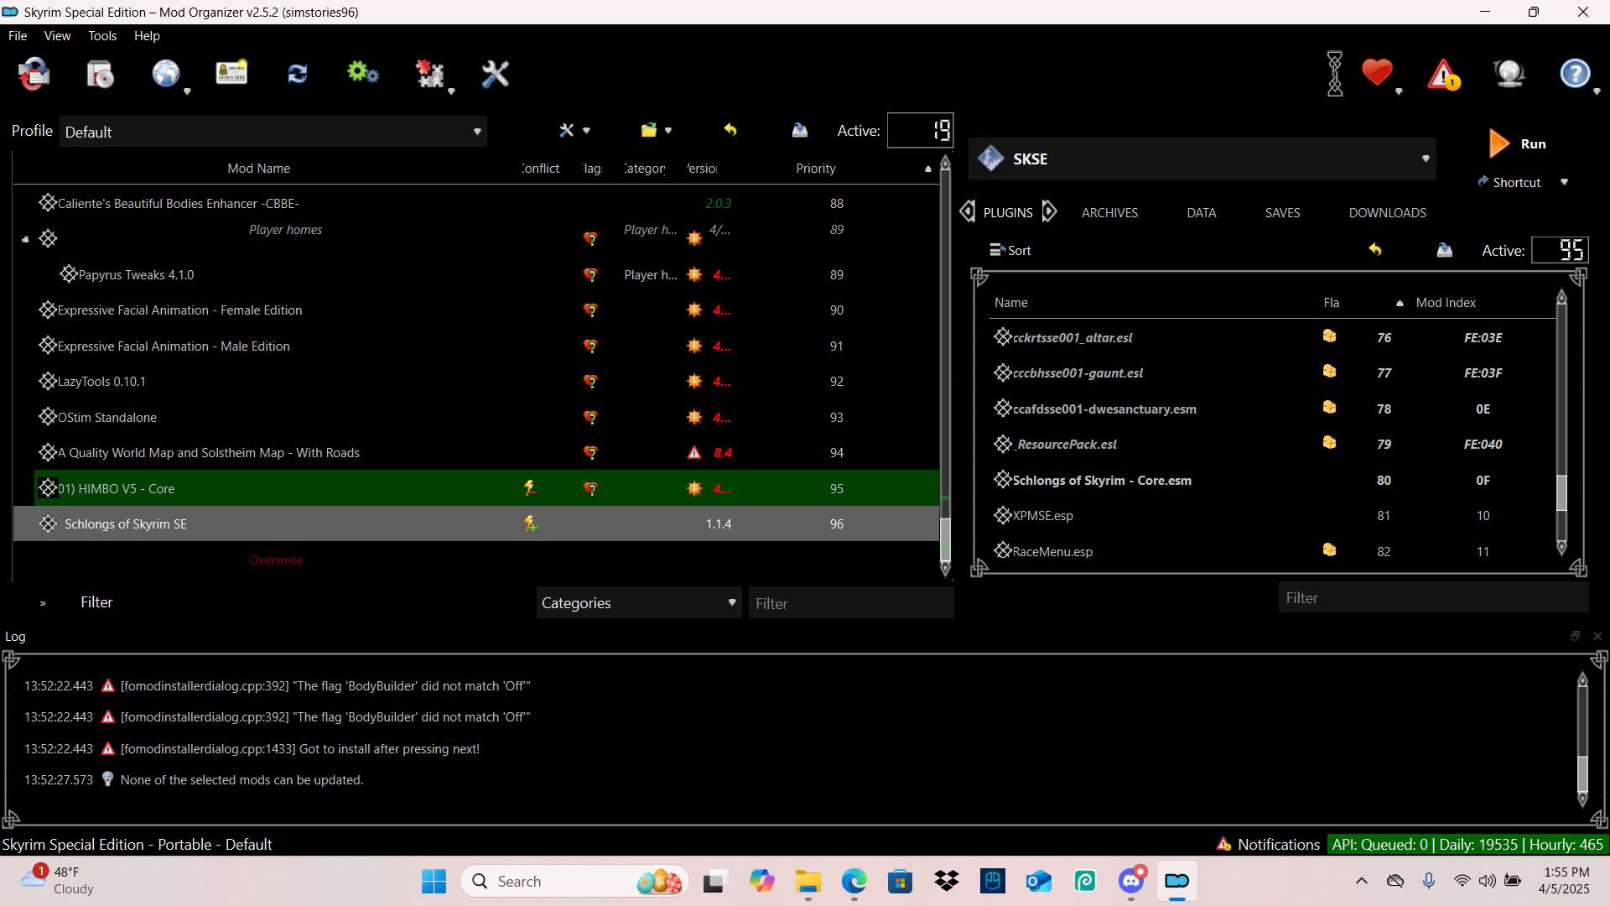The height and width of the screenshot is (906, 1610).
Task: Click the hourglass icon in the toolbar
Action: [x=1335, y=74]
